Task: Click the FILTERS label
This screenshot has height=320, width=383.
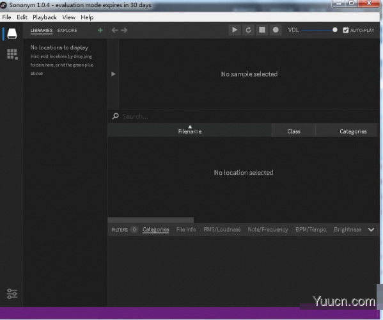Action: (x=120, y=230)
